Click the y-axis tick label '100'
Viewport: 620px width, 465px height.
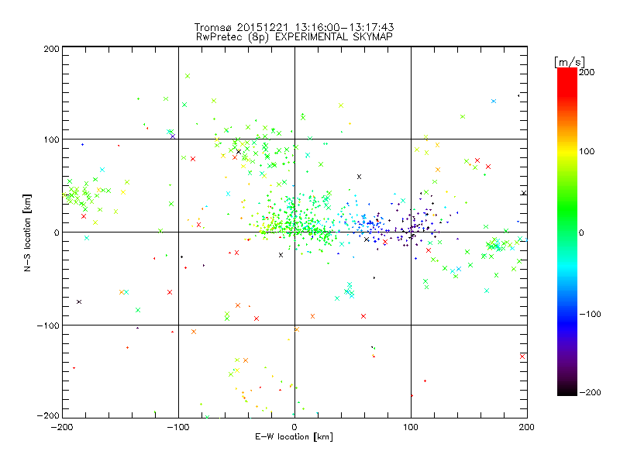tap(52, 139)
